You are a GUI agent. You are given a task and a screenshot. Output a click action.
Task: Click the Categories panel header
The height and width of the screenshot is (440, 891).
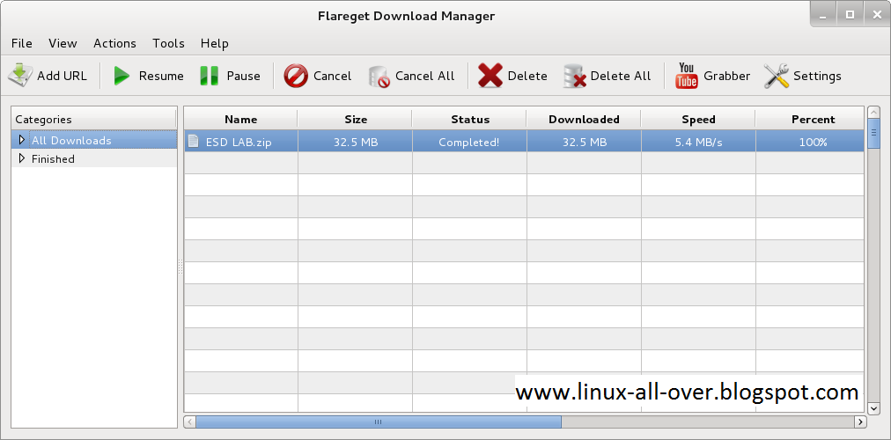tap(94, 119)
